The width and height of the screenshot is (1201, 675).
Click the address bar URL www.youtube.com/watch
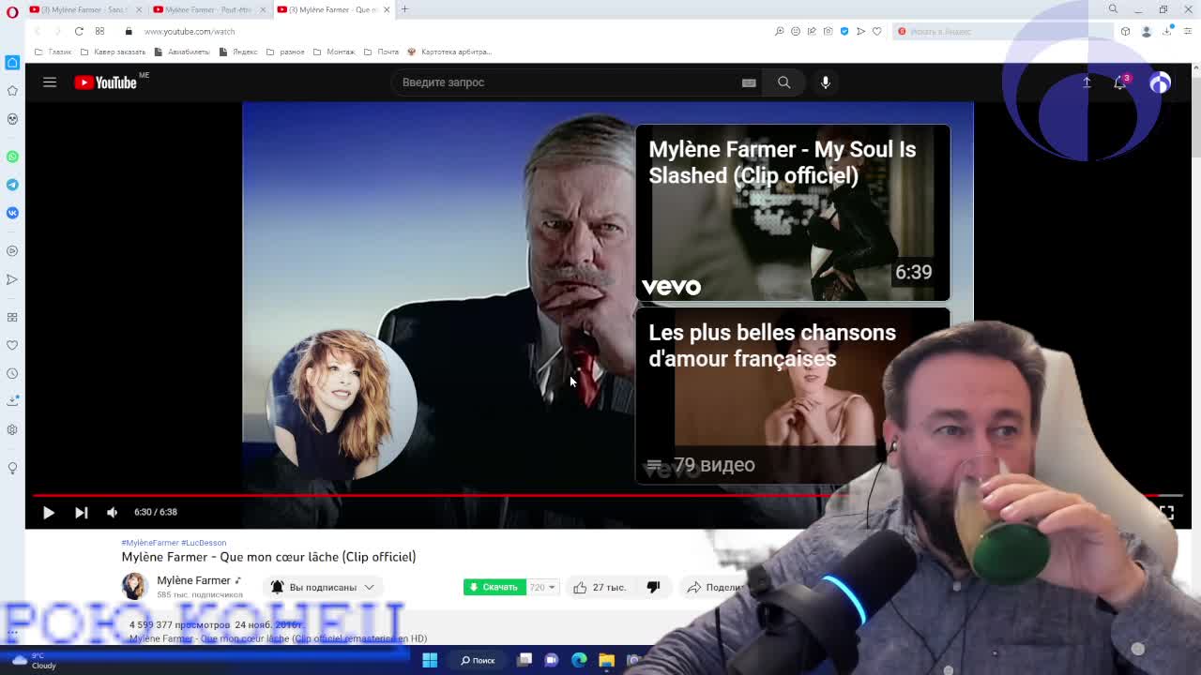tap(190, 31)
